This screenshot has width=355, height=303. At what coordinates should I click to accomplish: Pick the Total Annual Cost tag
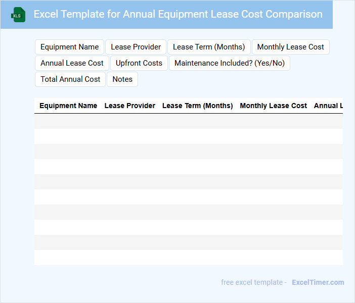(x=70, y=79)
